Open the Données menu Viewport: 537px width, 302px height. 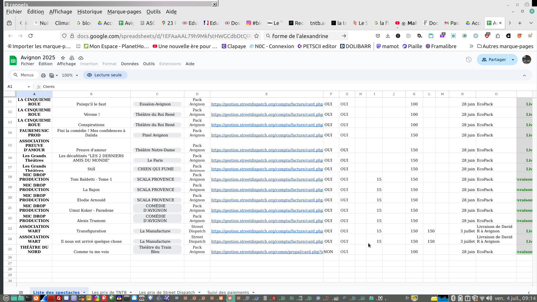pyautogui.click(x=129, y=64)
